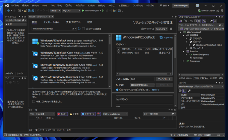
Task: Expand Form1.Designer.cs tree node
Action: 186,55
